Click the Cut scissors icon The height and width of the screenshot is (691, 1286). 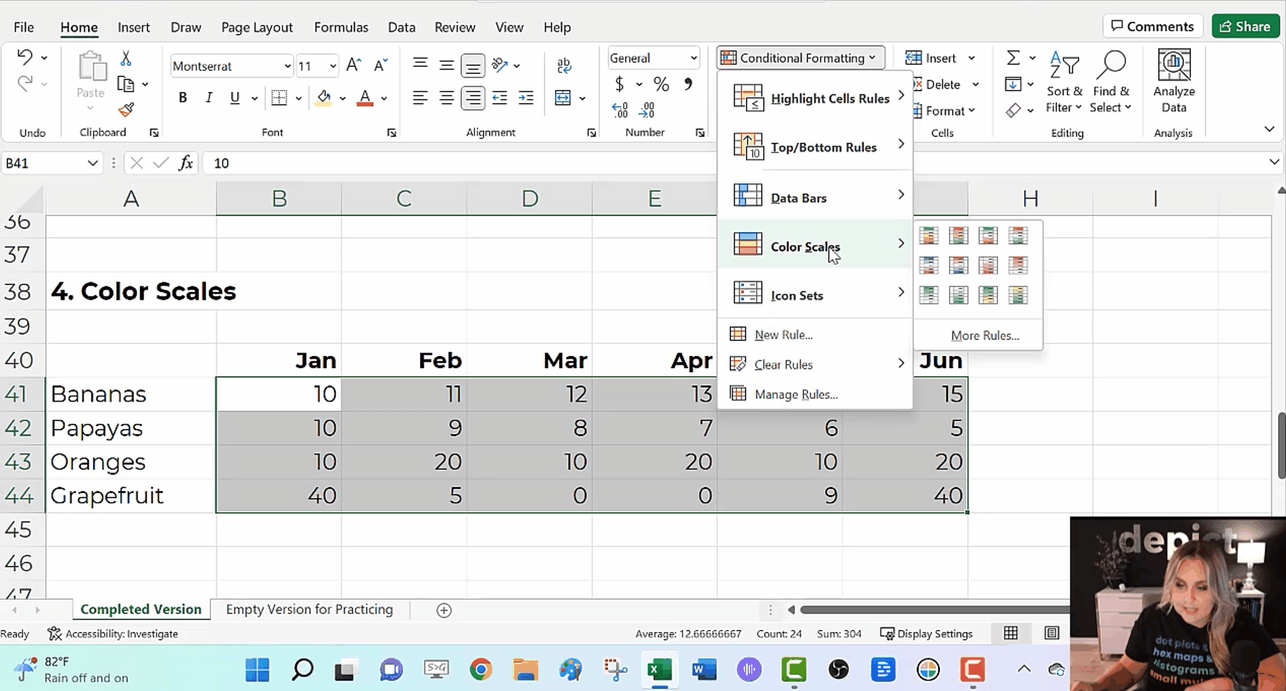[x=125, y=58]
